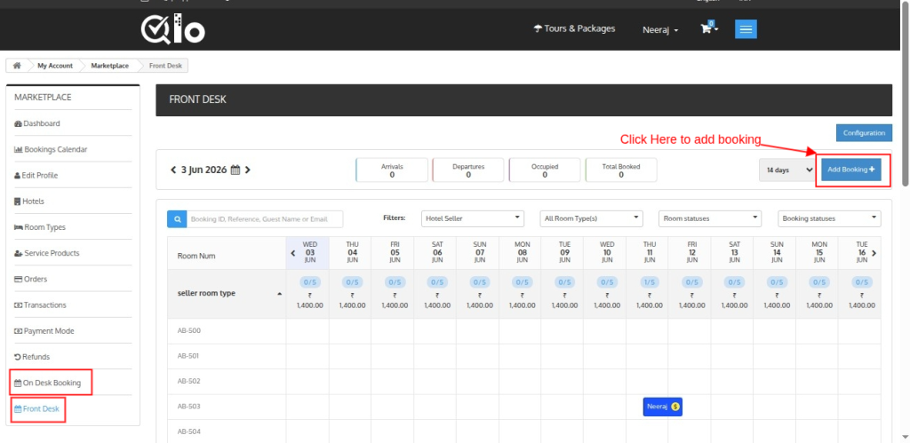The image size is (910, 443).
Task: Click Marketplace breadcrumb
Action: coord(109,66)
